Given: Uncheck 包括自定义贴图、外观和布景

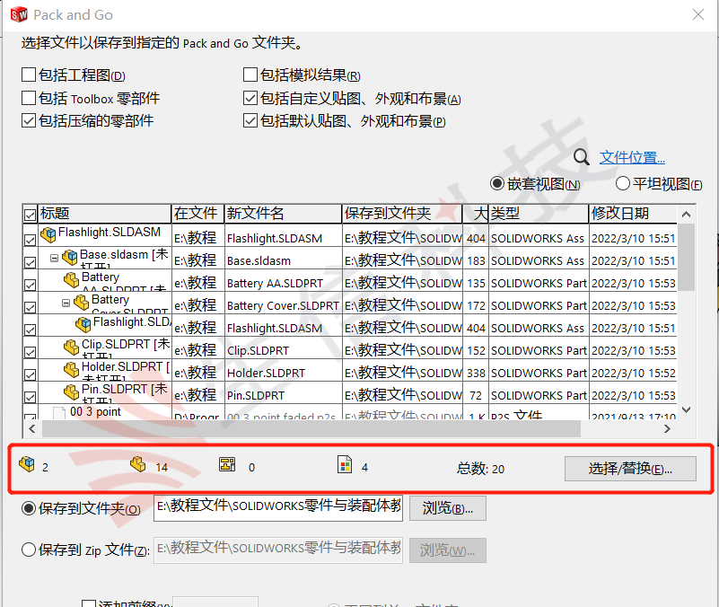Looking at the screenshot, I should point(250,98).
